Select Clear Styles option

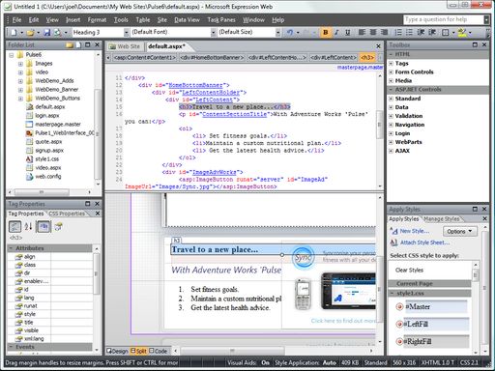(409, 271)
